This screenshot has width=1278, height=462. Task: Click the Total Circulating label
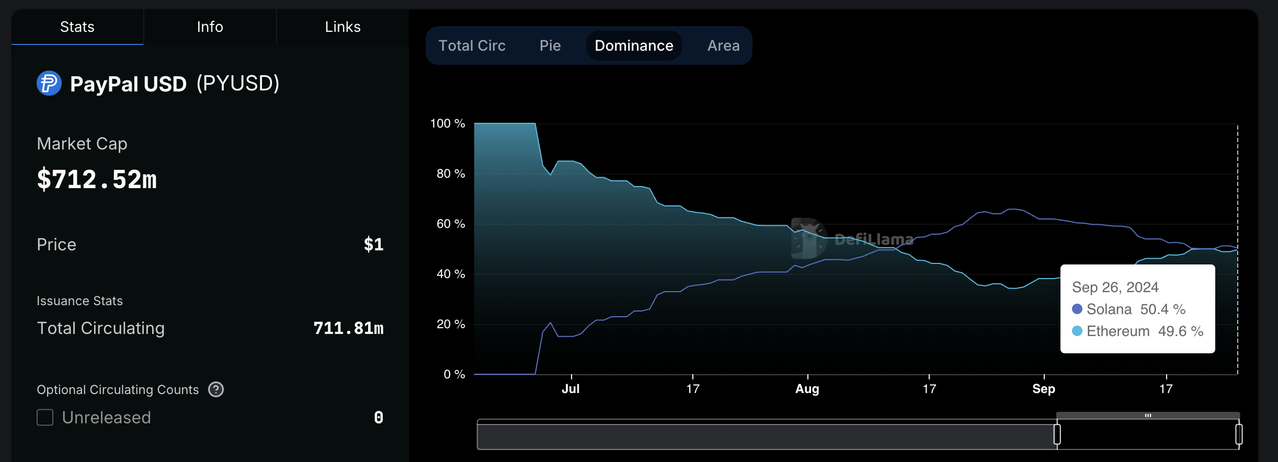[x=100, y=328]
